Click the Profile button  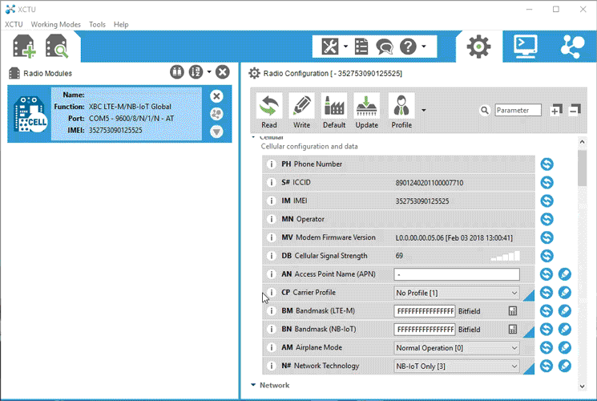coord(401,111)
